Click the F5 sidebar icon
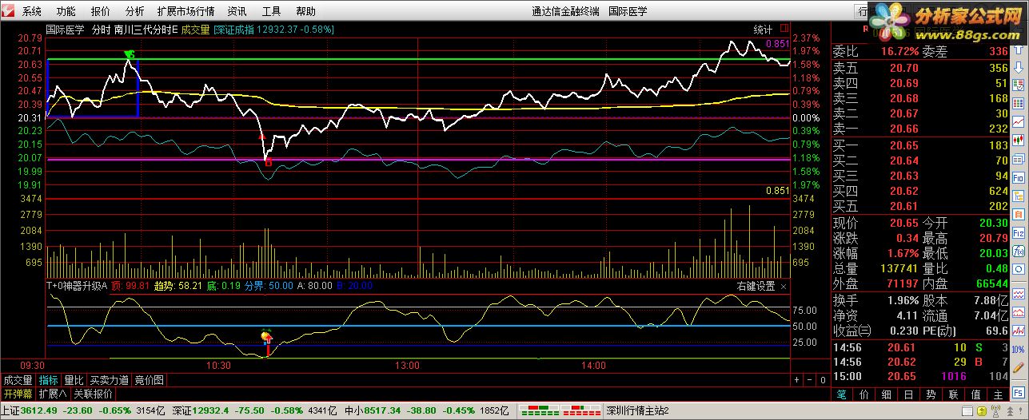Screen dimensions: 1029x420 1018,392
